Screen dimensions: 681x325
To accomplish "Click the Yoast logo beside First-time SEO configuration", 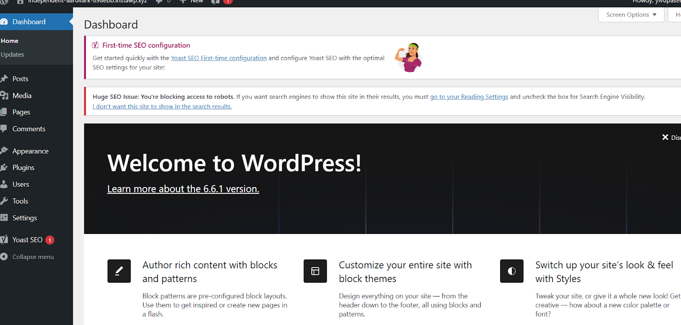I will [x=95, y=45].
